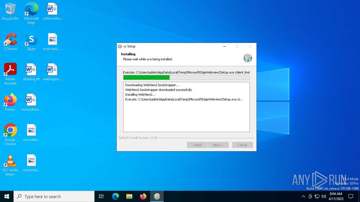Viewport: 360px width, 202px height.
Task: Open Task View from taskbar
Action: pos(101,196)
